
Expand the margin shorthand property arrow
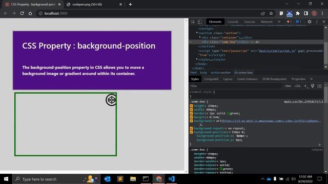208,117
